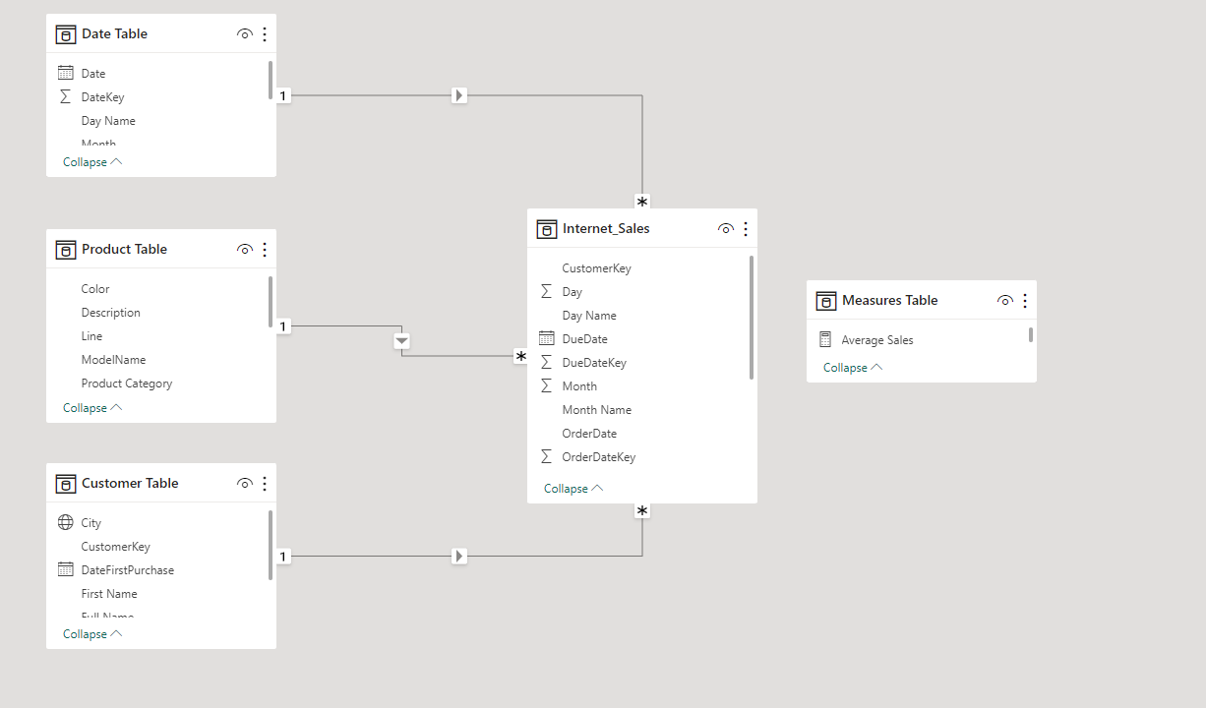Select the City field in Customer Table
This screenshot has height=708, width=1206.
point(91,523)
